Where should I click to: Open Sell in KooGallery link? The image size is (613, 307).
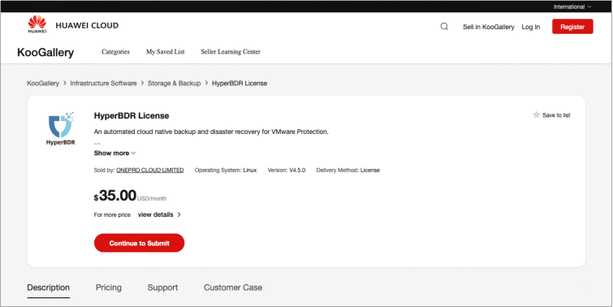(488, 27)
